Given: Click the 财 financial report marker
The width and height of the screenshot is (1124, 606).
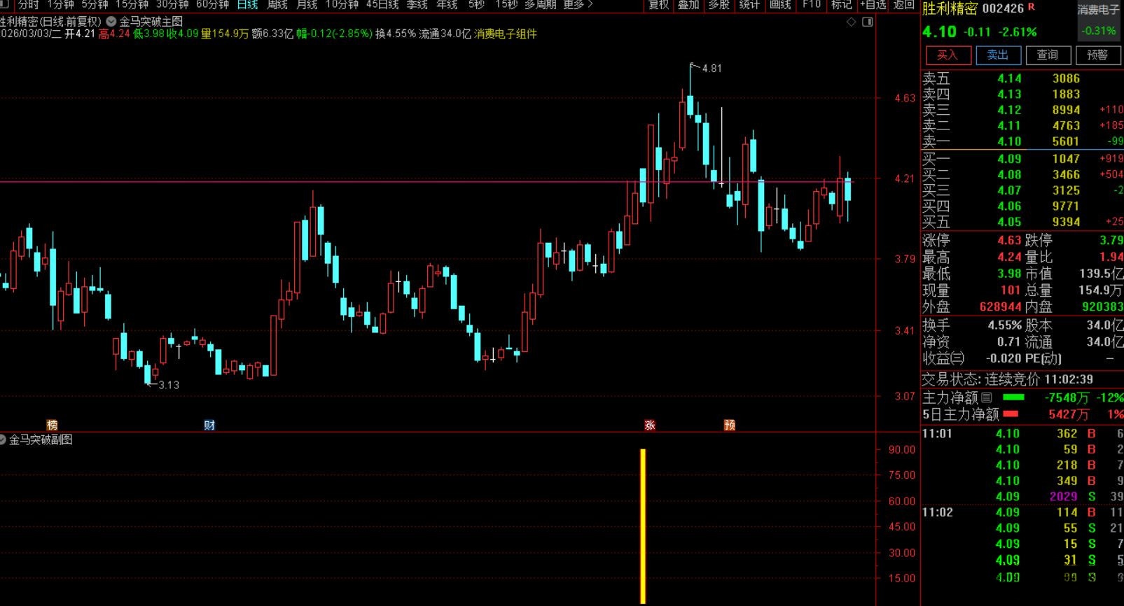Looking at the screenshot, I should point(209,425).
